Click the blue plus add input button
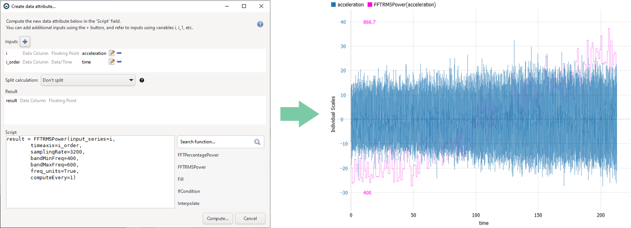631x228 pixels. point(25,42)
